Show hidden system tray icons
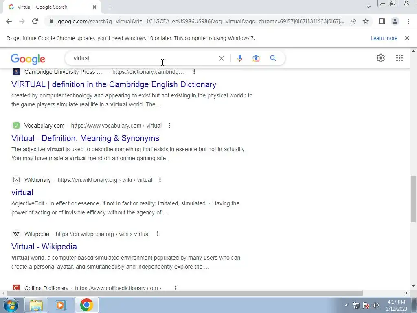The image size is (417, 313). 346,305
